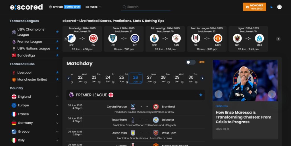Select Sat 25 Jan date
291x146 pixels.
coord(122,78)
